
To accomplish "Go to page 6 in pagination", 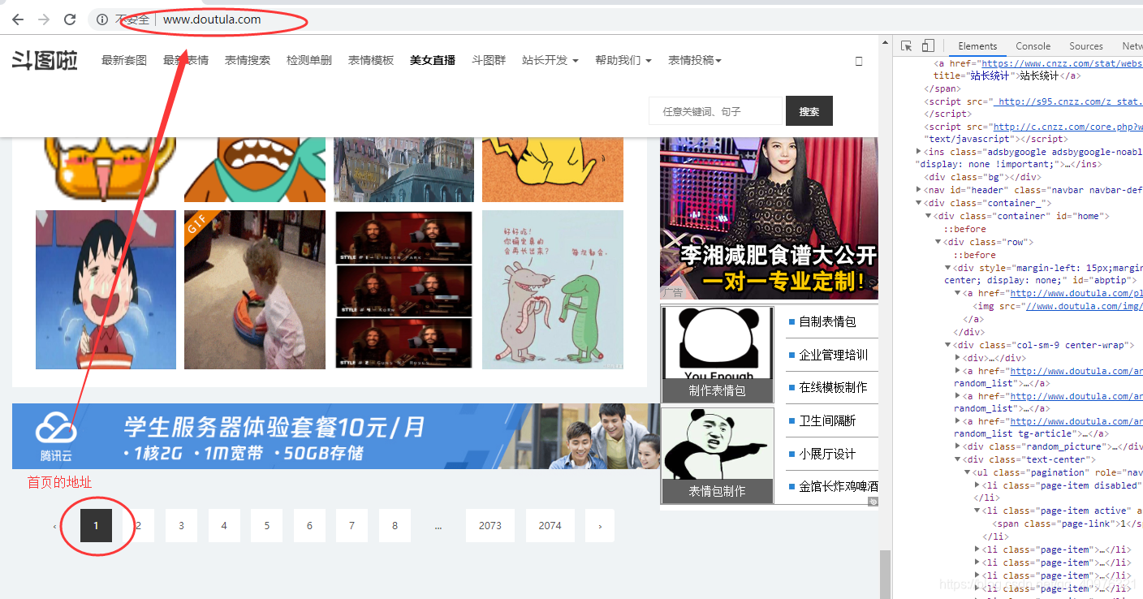I will 309,526.
